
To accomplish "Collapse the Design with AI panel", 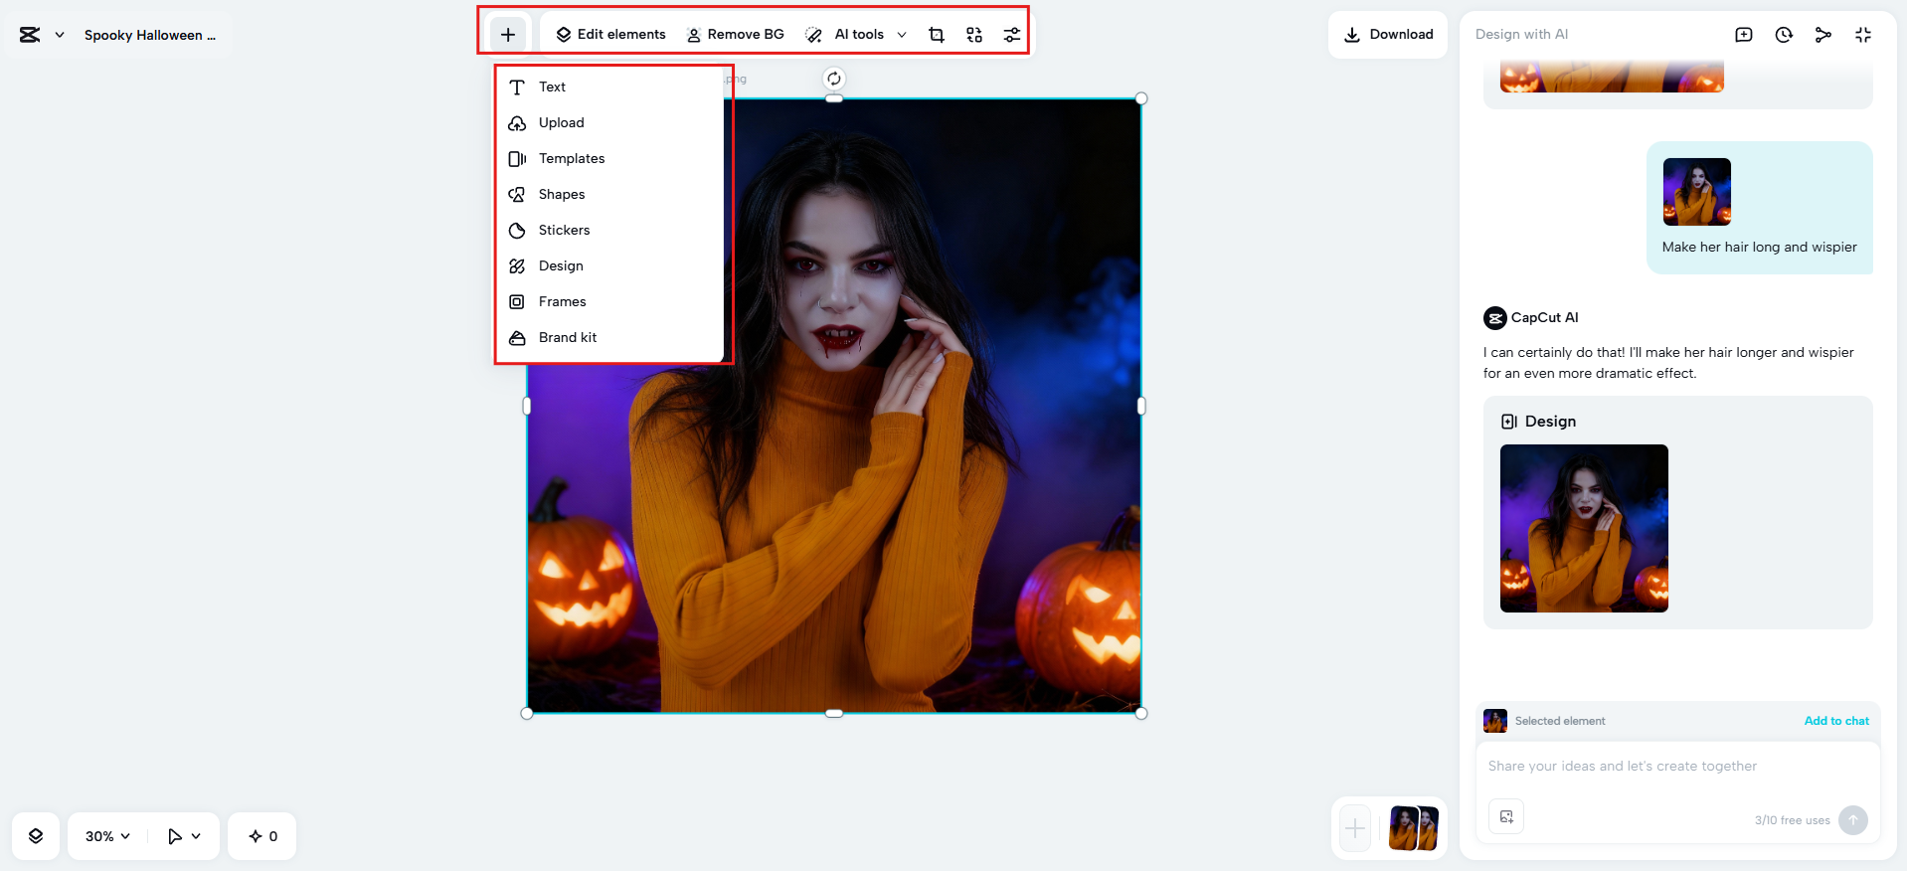I will [x=1862, y=35].
